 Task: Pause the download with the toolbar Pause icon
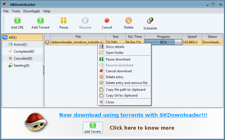click(x=64, y=20)
